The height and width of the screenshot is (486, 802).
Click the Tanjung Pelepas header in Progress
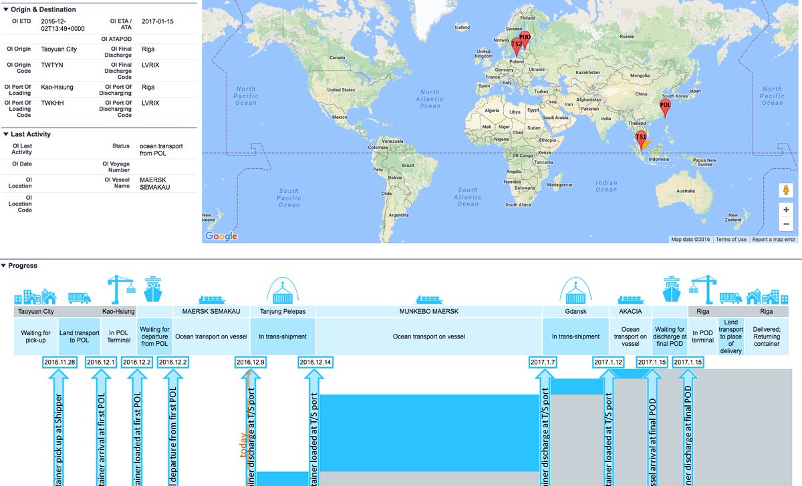click(283, 312)
